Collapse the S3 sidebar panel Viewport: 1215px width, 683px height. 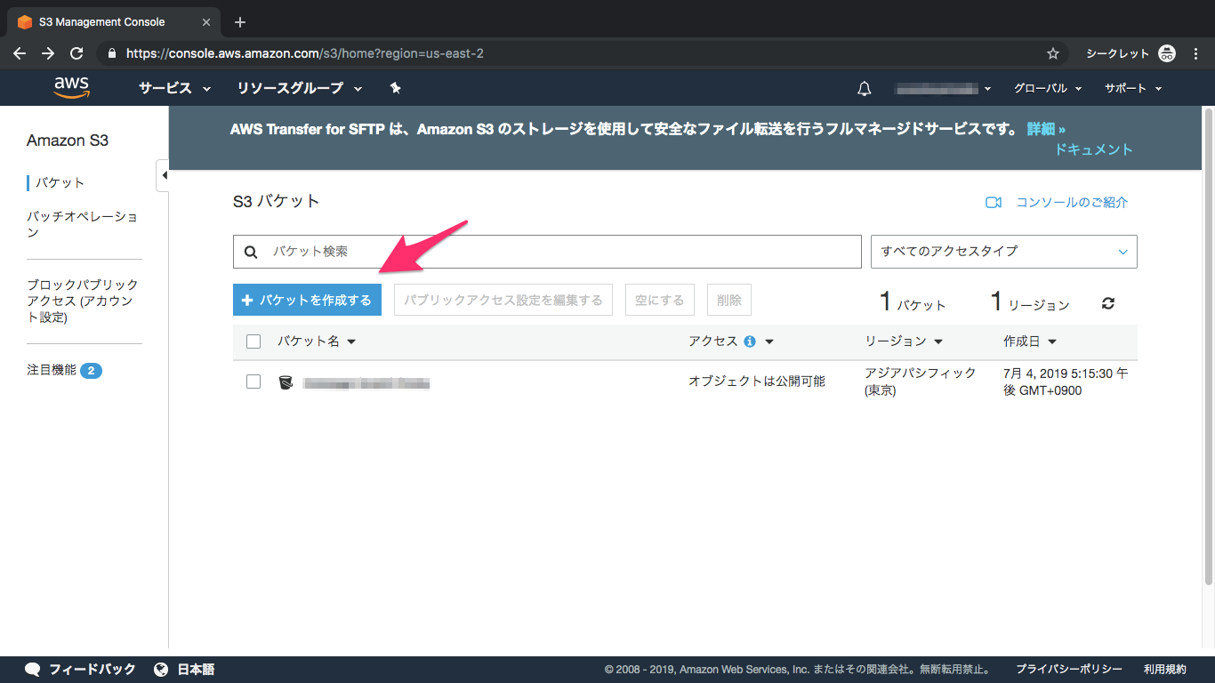(x=163, y=175)
